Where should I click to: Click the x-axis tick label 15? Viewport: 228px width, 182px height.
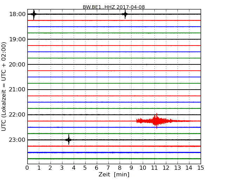click(201, 168)
